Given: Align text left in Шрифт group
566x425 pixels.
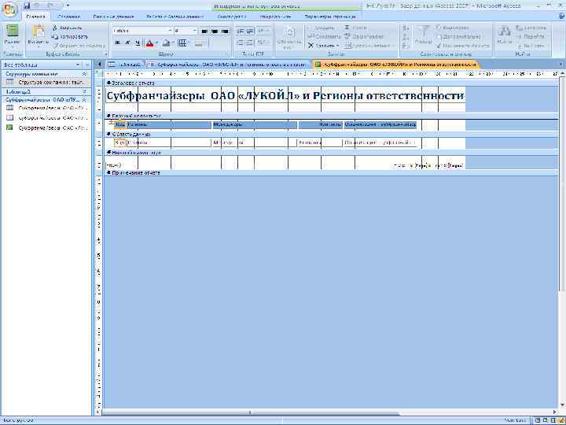Looking at the screenshot, I should point(204,31).
